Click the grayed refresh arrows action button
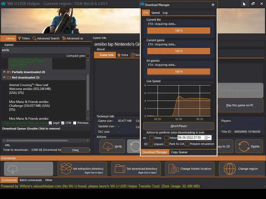 click(134, 146)
